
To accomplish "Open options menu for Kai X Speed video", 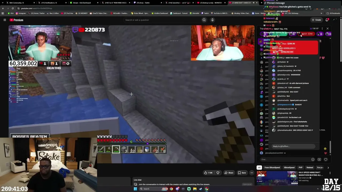I will coord(330,173).
